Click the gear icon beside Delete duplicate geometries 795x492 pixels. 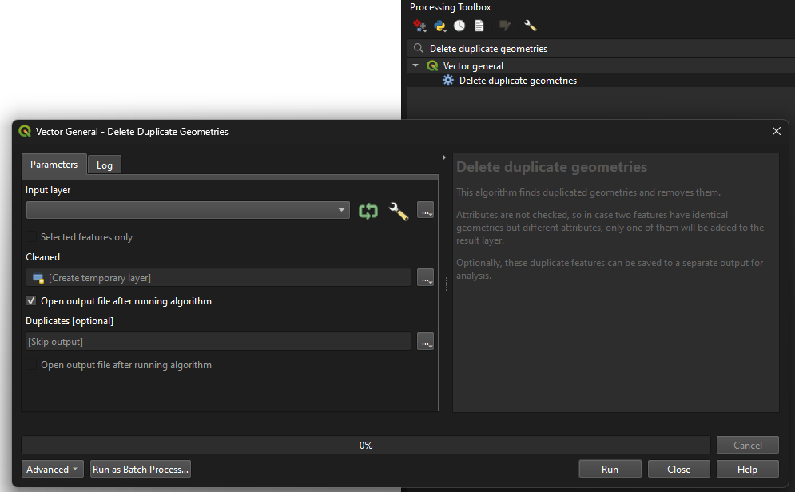pos(448,81)
